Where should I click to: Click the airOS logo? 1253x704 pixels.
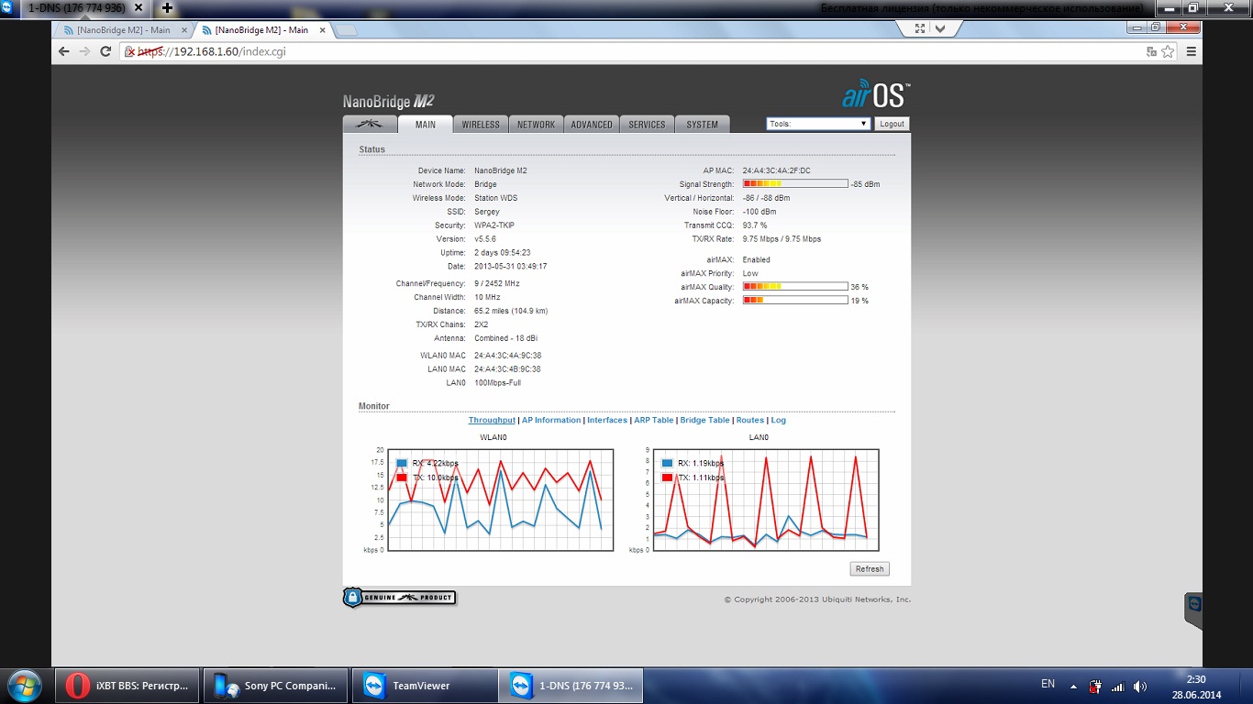pyautogui.click(x=875, y=95)
